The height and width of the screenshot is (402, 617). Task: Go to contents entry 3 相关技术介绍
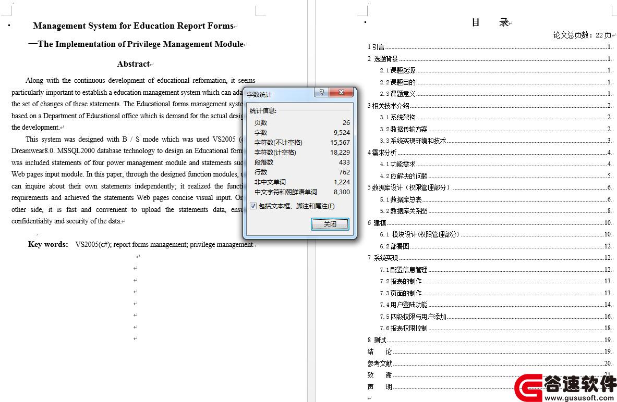490,105
